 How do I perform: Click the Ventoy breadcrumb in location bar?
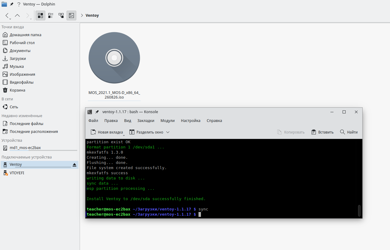click(92, 16)
